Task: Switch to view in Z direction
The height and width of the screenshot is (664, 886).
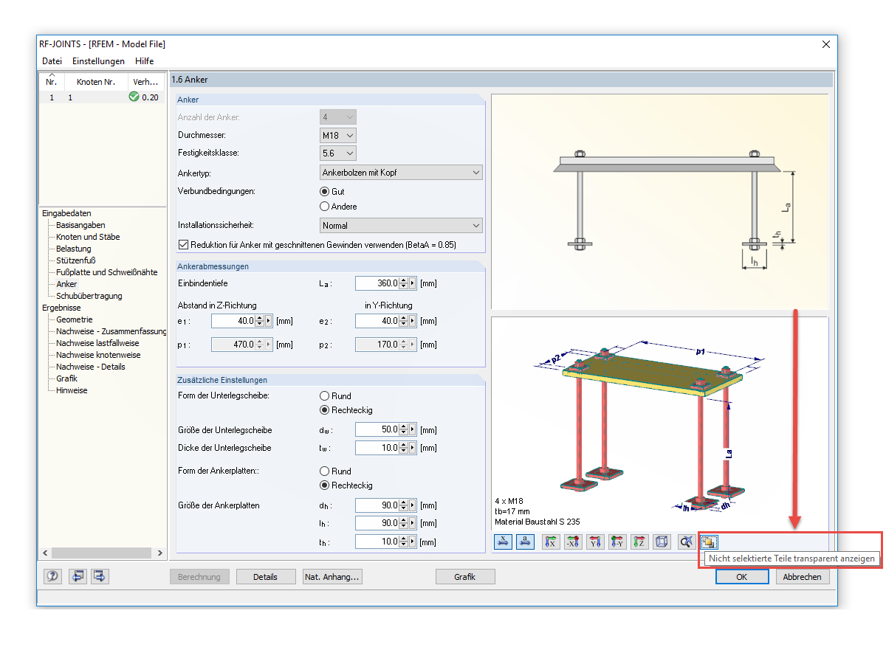Action: pos(640,542)
